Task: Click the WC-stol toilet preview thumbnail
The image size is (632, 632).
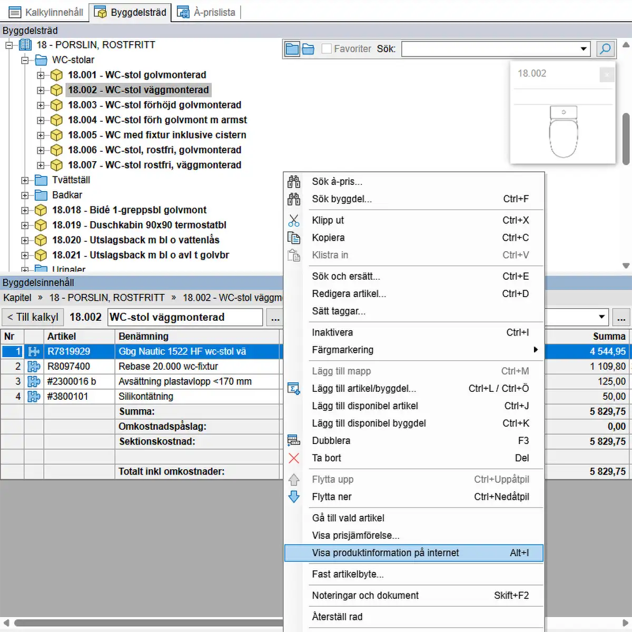Action: [x=563, y=132]
